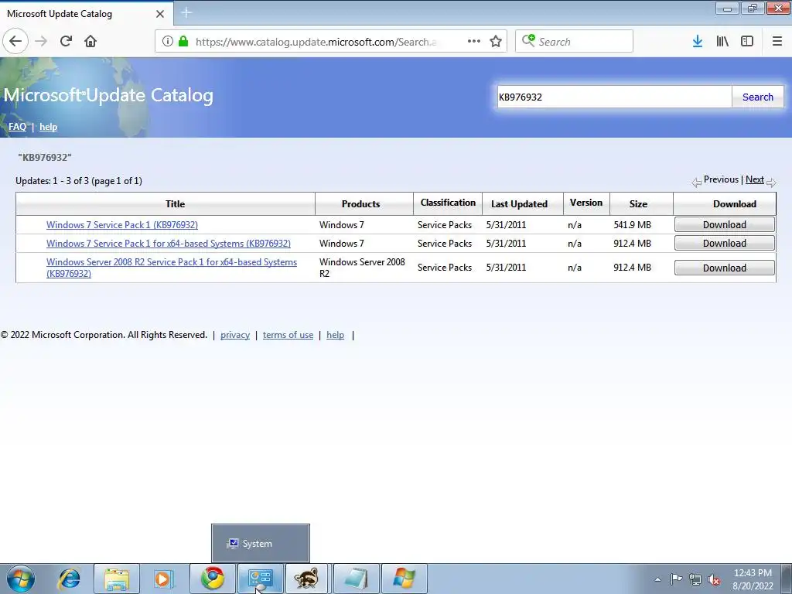The width and height of the screenshot is (792, 594).
Task: Click the browser forward arrow
Action: (41, 42)
